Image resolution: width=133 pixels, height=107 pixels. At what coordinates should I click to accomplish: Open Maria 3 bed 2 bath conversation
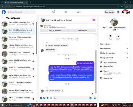18,76
